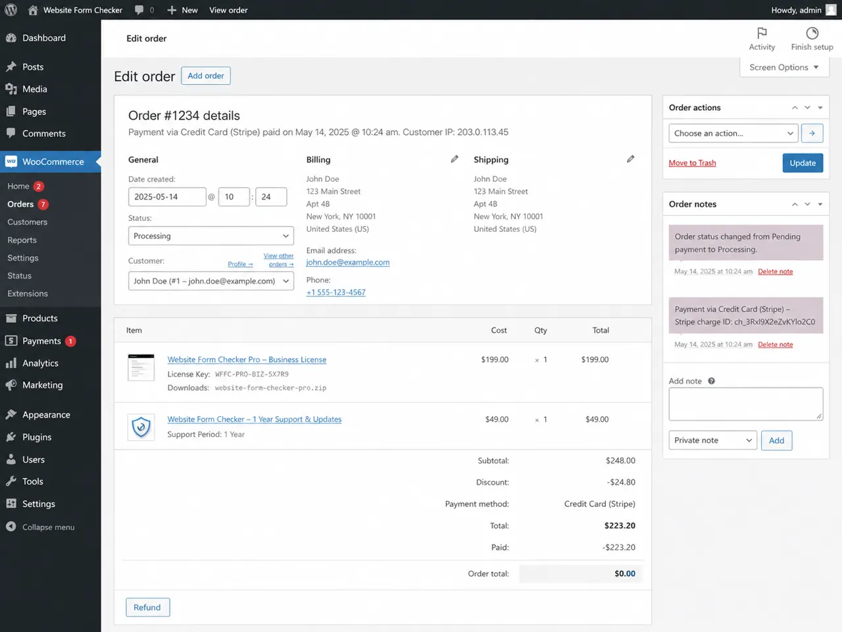This screenshot has height=632, width=842.
Task: Open Website Form Checker Pro Business License link
Action: tap(247, 359)
